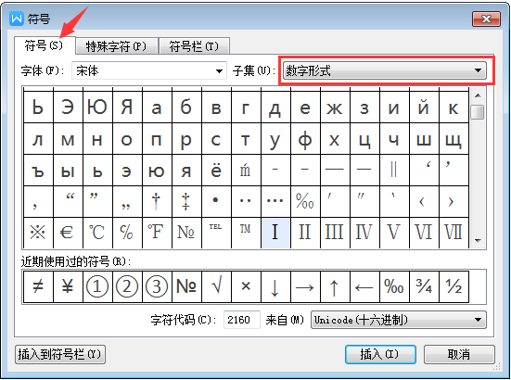Switch to the 符号栏(T) tab

(194, 46)
